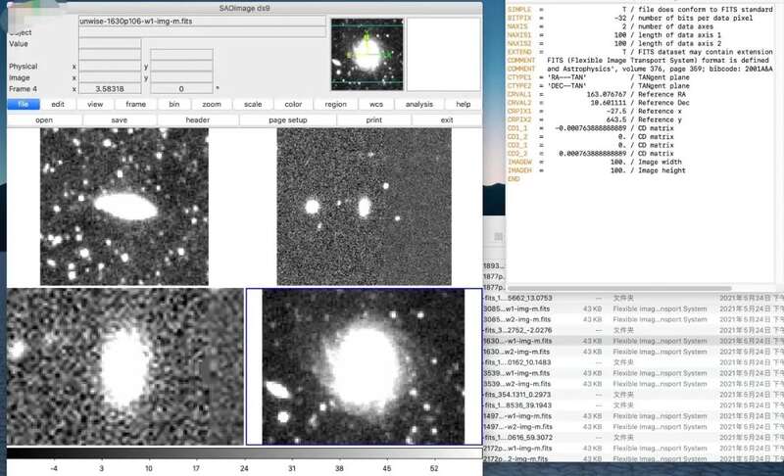
Task: Select the top-left elongated galaxy frame
Action: (x=124, y=207)
